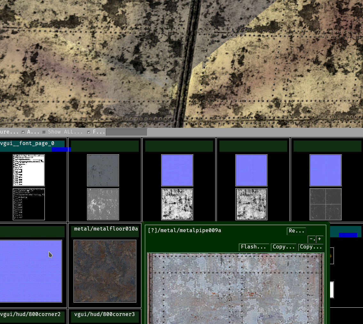Click the Flash... button
This screenshot has height=324, width=363.
(x=254, y=247)
